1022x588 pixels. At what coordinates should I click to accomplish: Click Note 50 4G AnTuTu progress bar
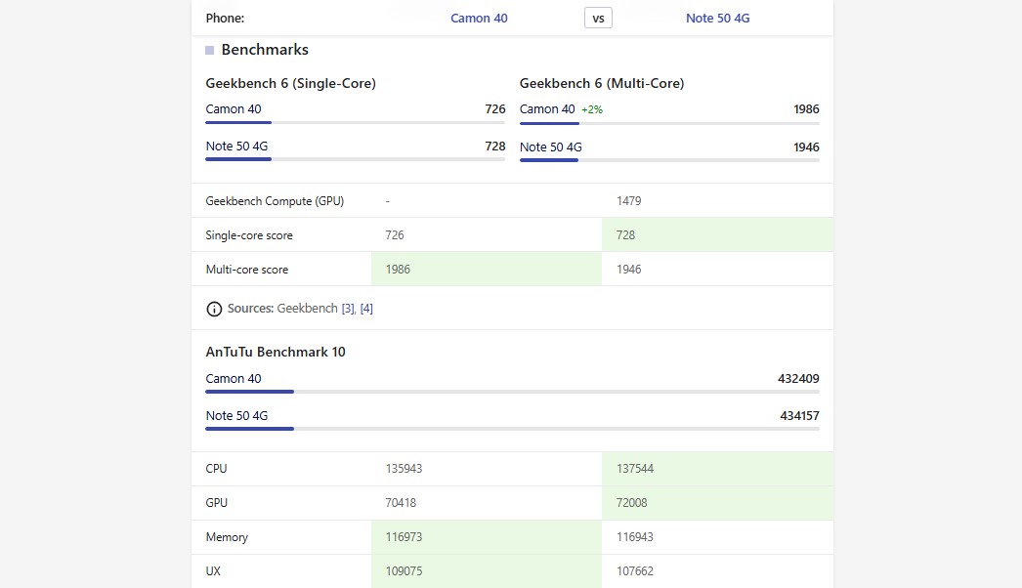512,429
